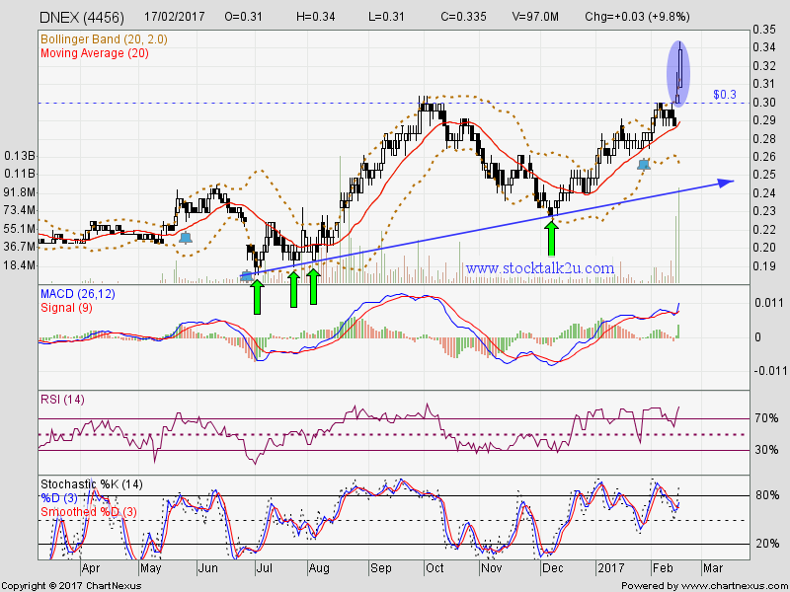Open the www.stocktalk2u.com watermark link
Image resolution: width=790 pixels, height=592 pixels.
click(x=542, y=267)
